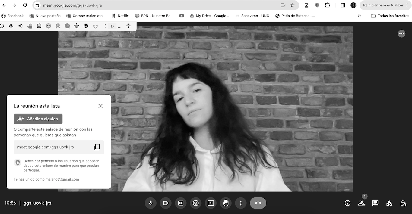Open the emoji reactions button
This screenshot has width=412, height=214.
coord(196,203)
